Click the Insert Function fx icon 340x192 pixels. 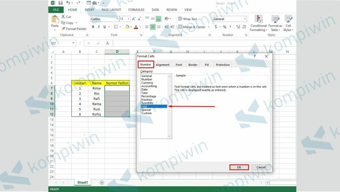(108, 43)
